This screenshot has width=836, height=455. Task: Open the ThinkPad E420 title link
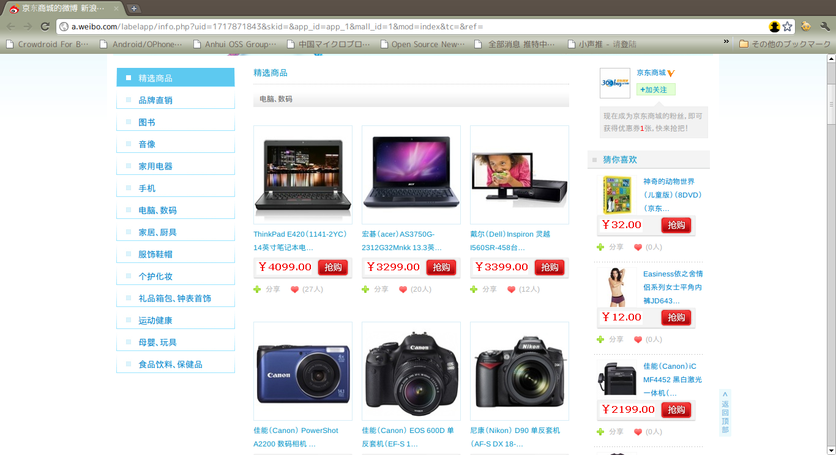(x=300, y=241)
